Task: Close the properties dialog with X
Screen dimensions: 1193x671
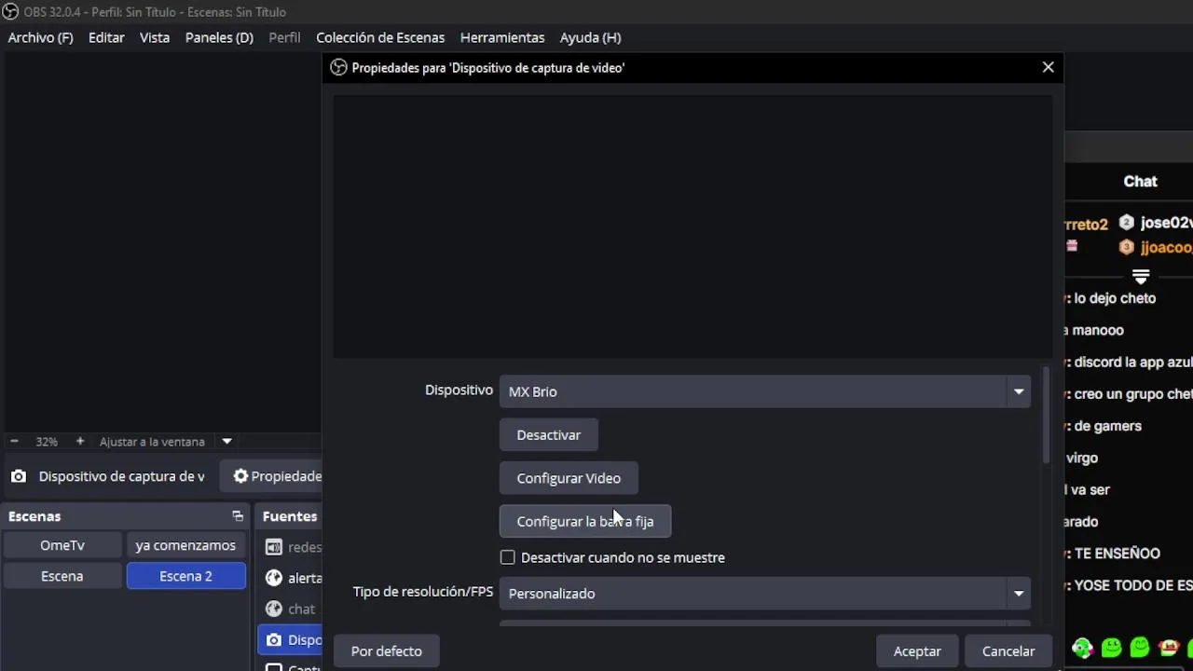Action: point(1048,67)
